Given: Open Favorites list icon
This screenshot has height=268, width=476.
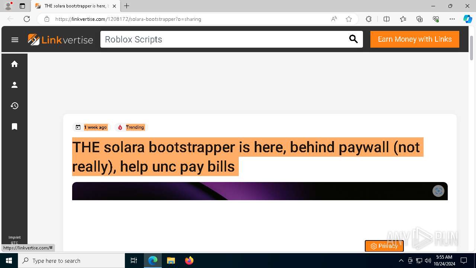Looking at the screenshot, I should tap(403, 19).
